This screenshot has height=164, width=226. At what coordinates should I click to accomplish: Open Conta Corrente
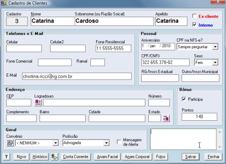75,157
